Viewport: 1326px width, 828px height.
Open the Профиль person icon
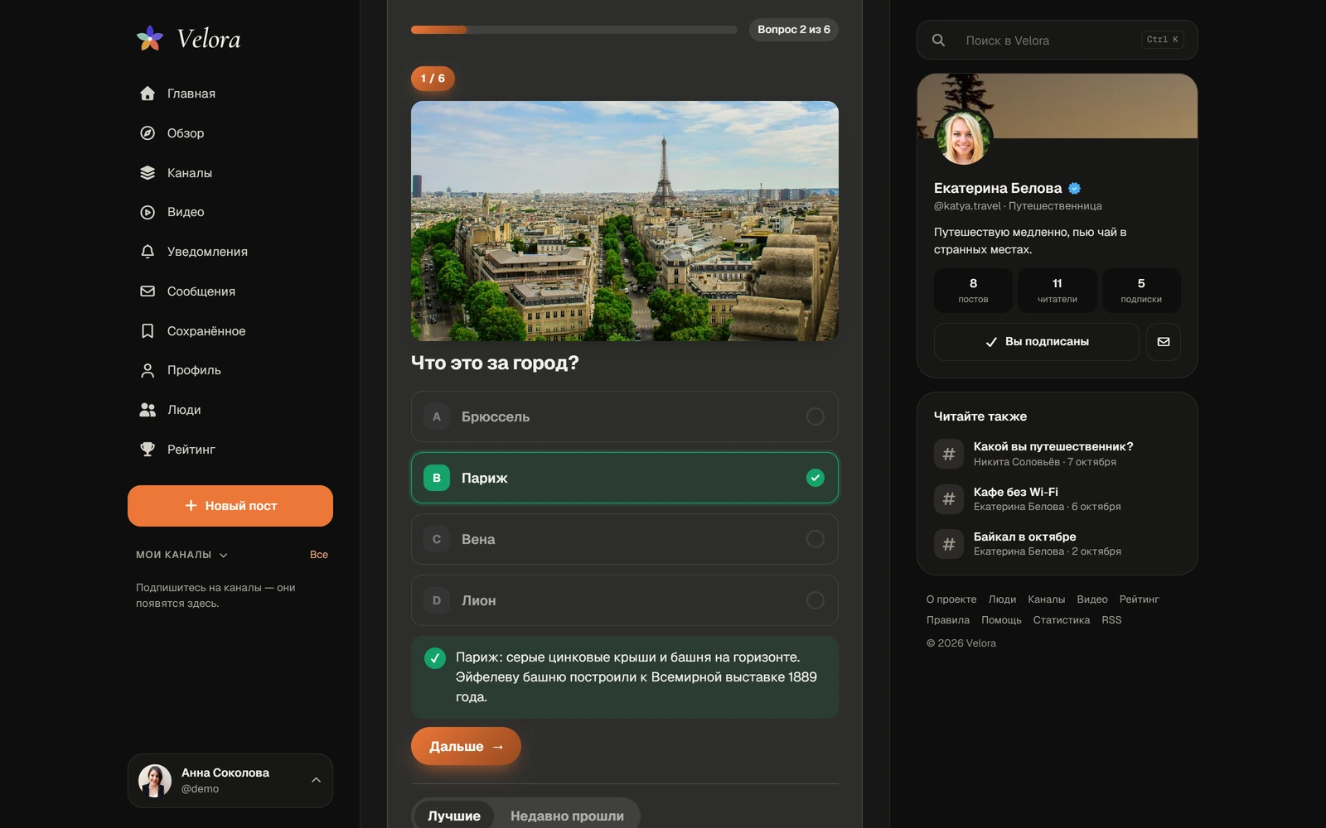[148, 370]
